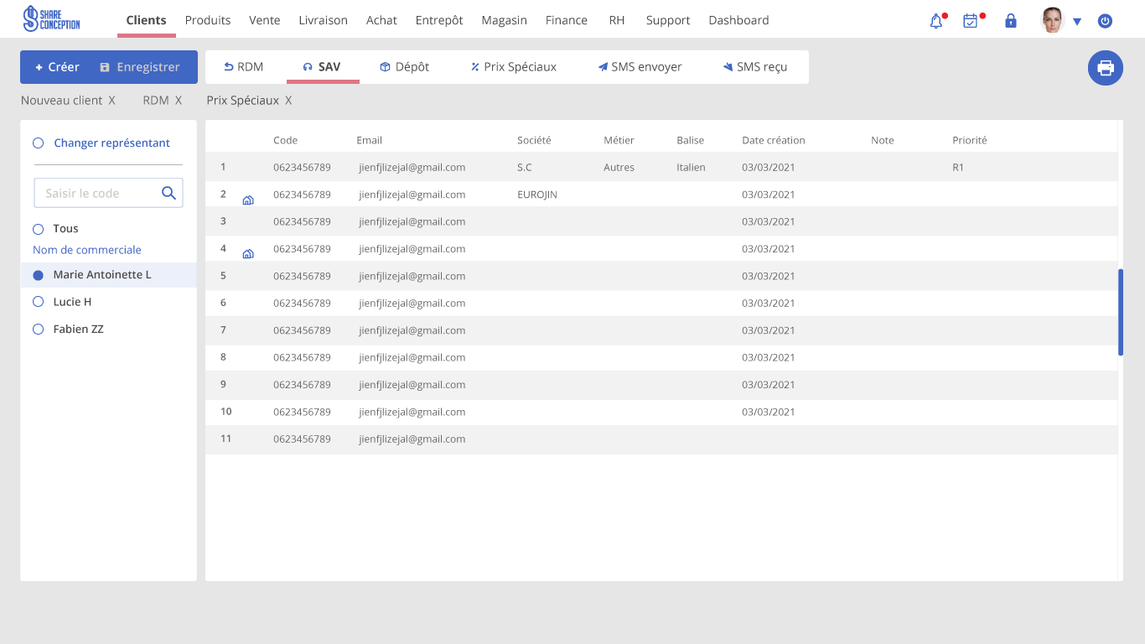Click the power logout icon

point(1105,21)
